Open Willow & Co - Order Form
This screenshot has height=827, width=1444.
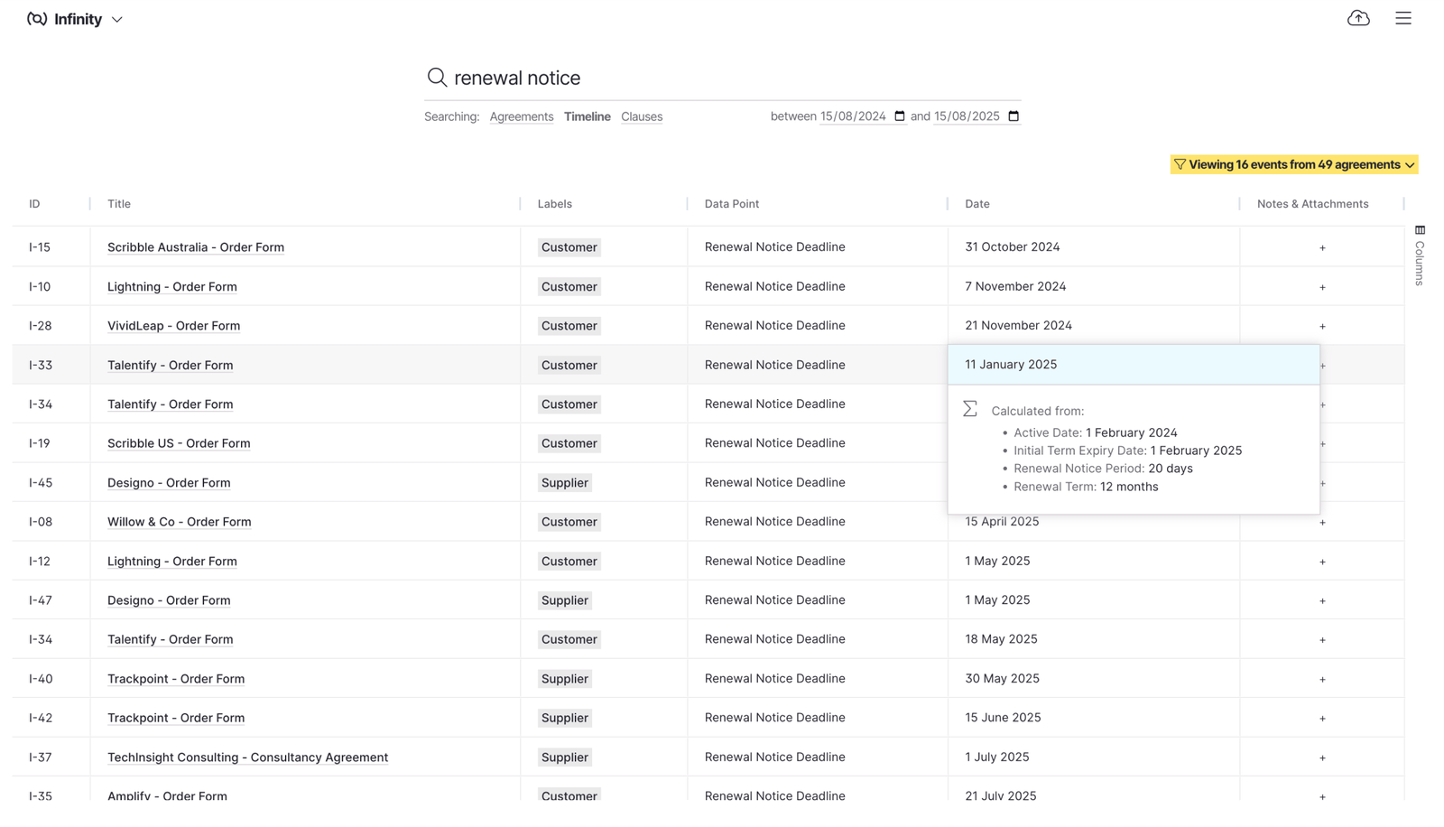pos(178,522)
